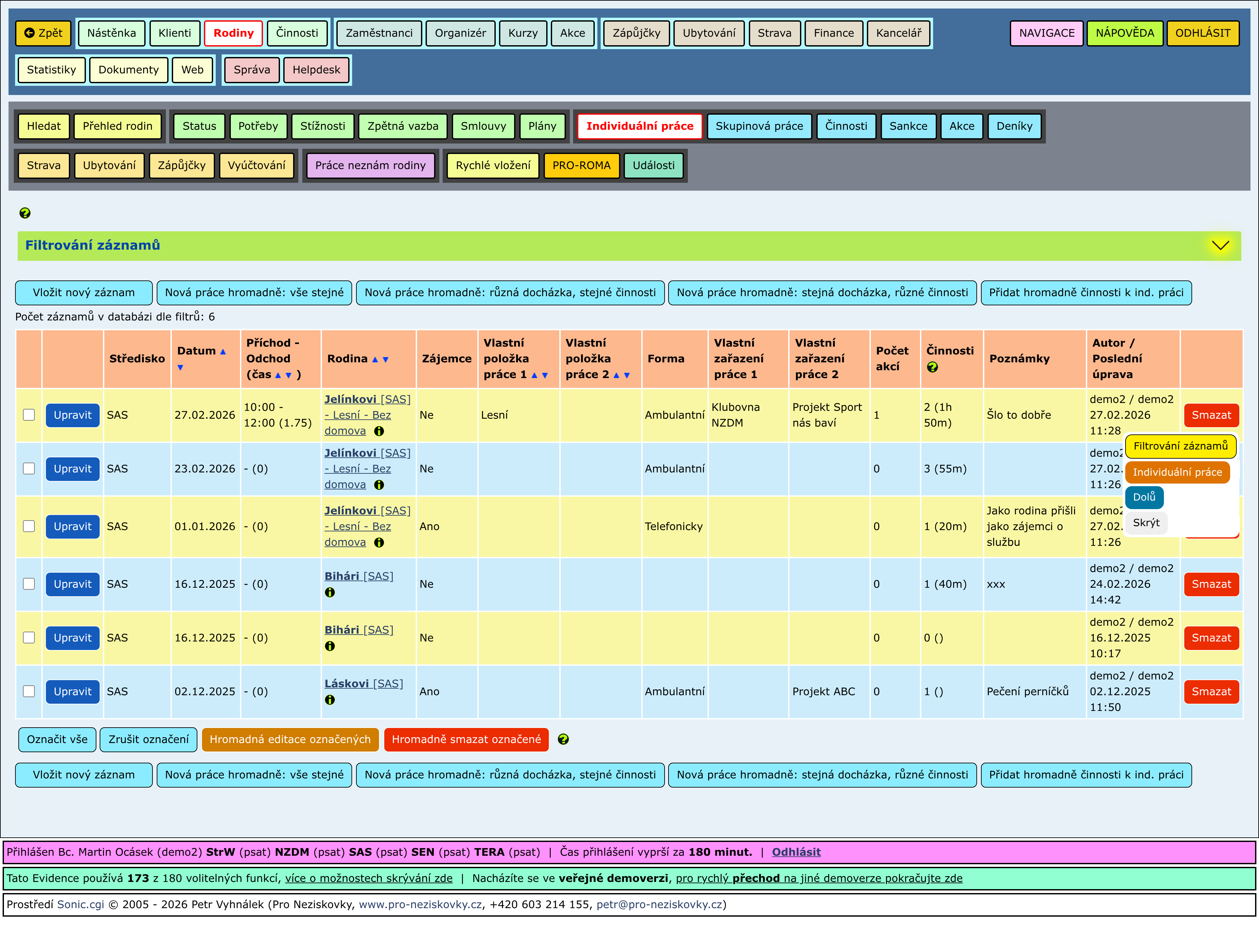This screenshot has height=935, width=1259.
Task: Hide floating panel with Skrýt
Action: (1146, 523)
